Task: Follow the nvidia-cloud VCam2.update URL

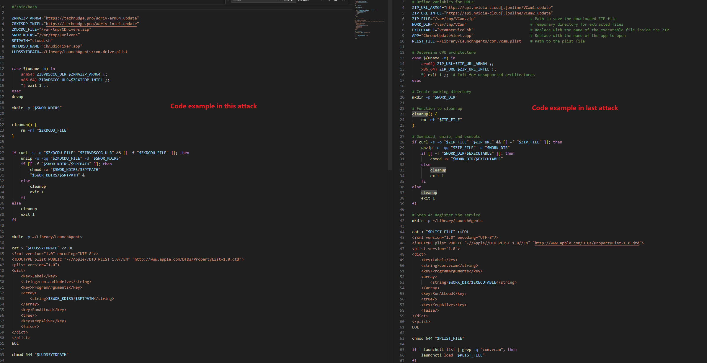Action: coord(498,13)
